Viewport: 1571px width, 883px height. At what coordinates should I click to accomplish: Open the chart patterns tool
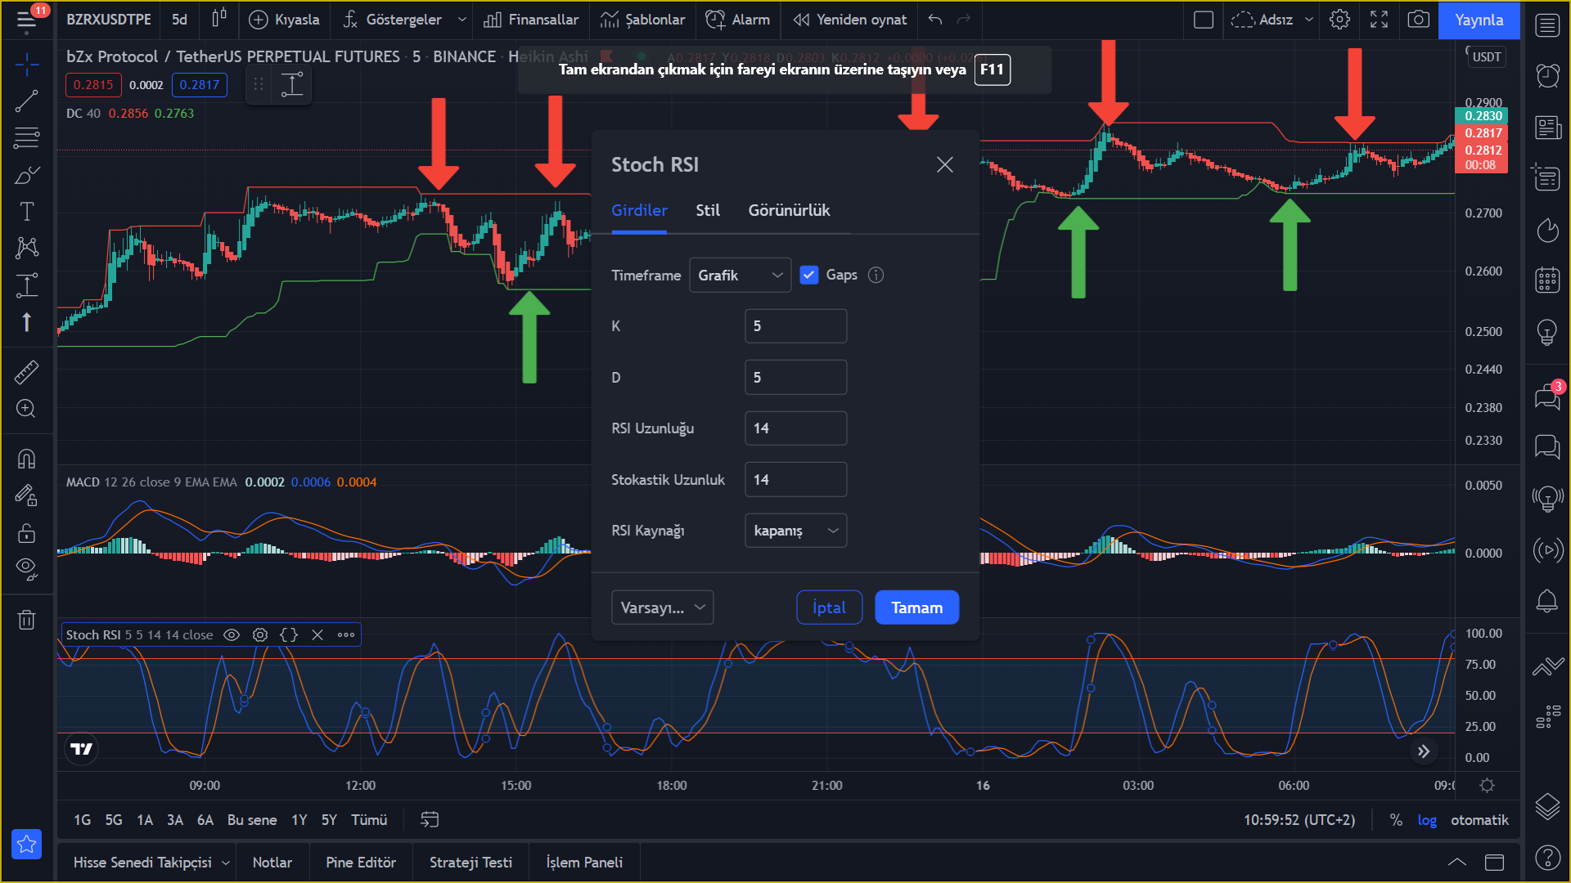tap(26, 248)
